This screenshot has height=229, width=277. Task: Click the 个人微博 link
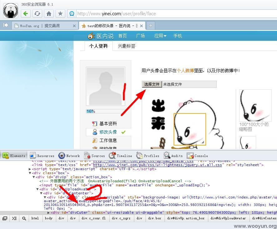(x=185, y=71)
